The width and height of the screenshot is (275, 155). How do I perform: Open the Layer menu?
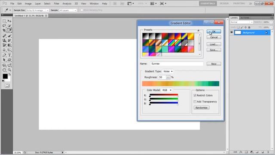pyautogui.click(x=38, y=3)
